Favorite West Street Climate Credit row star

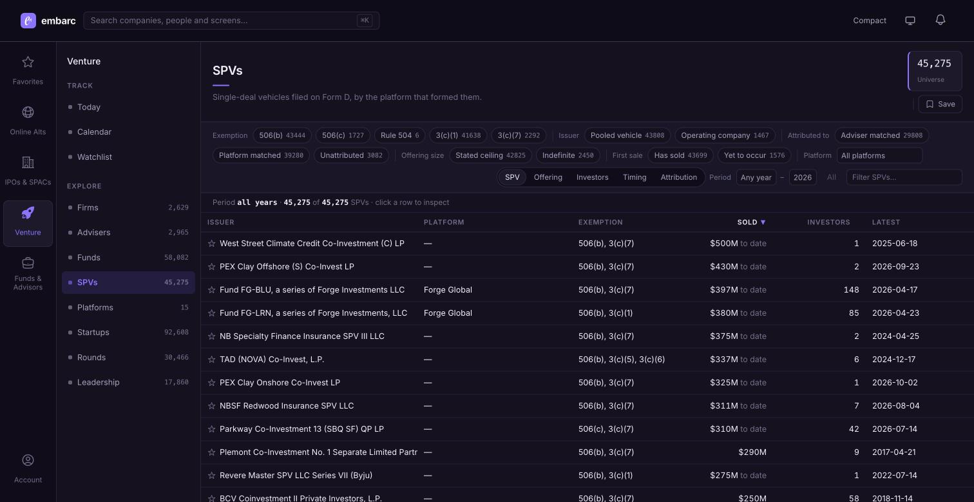(211, 244)
